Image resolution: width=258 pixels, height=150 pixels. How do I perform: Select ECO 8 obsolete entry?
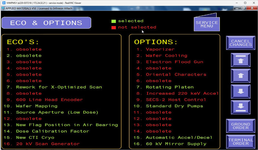point(24,93)
